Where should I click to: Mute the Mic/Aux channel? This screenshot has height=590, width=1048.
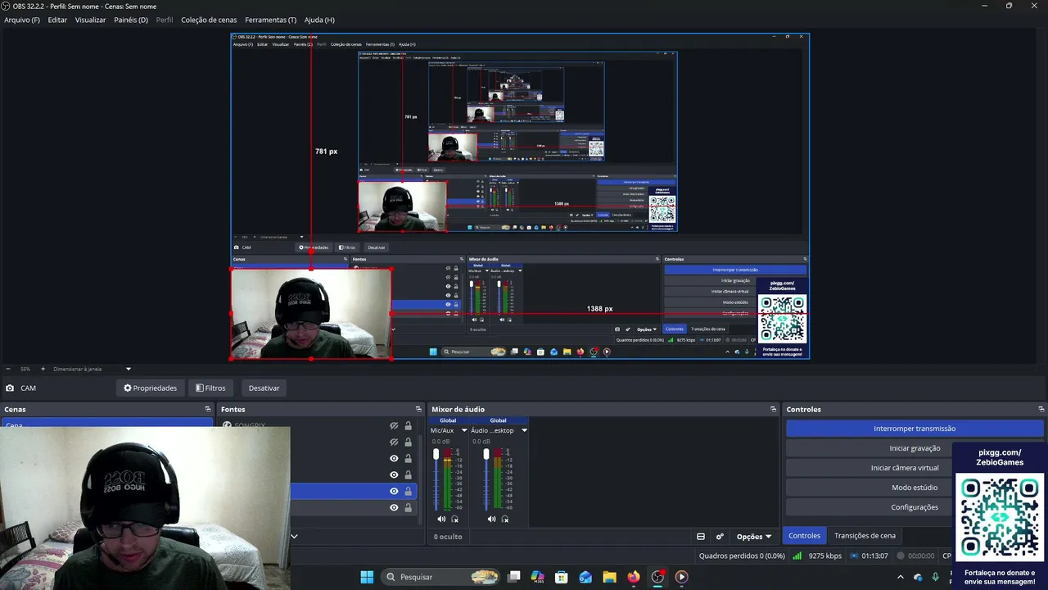tap(441, 519)
